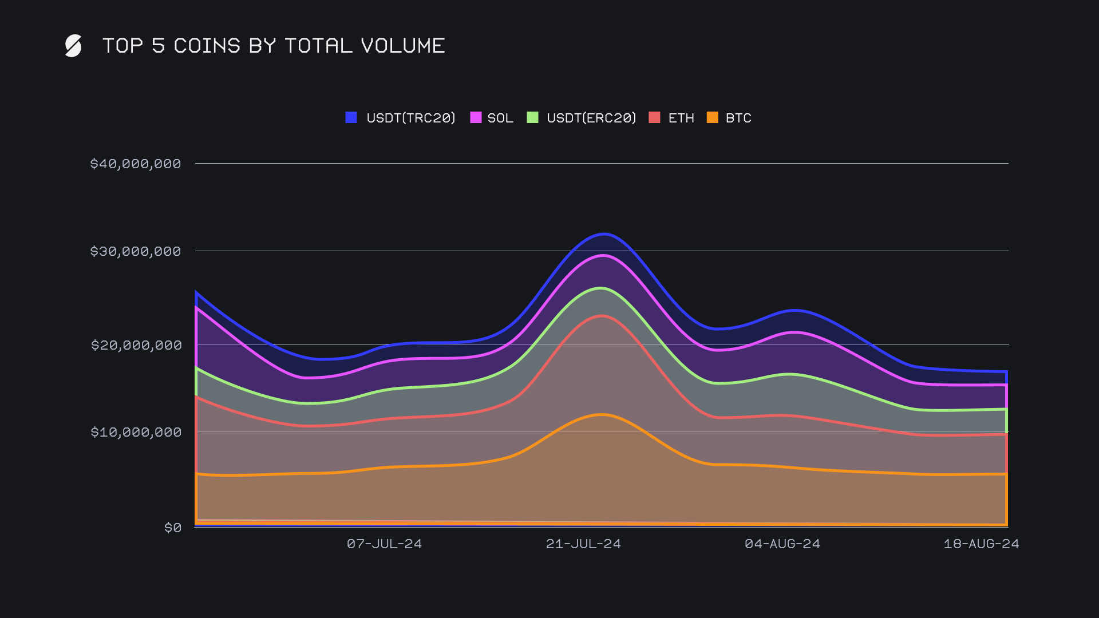Click the $20,000,000 y-axis label
This screenshot has width=1099, height=618.
point(136,345)
